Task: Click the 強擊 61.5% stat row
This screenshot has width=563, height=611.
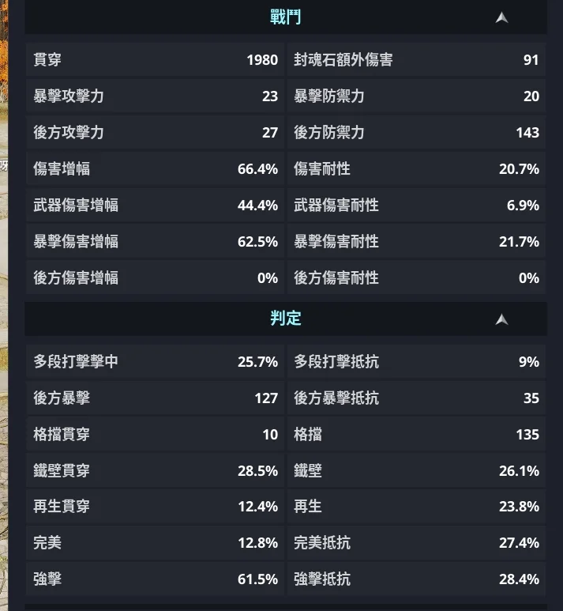Action: [x=155, y=579]
